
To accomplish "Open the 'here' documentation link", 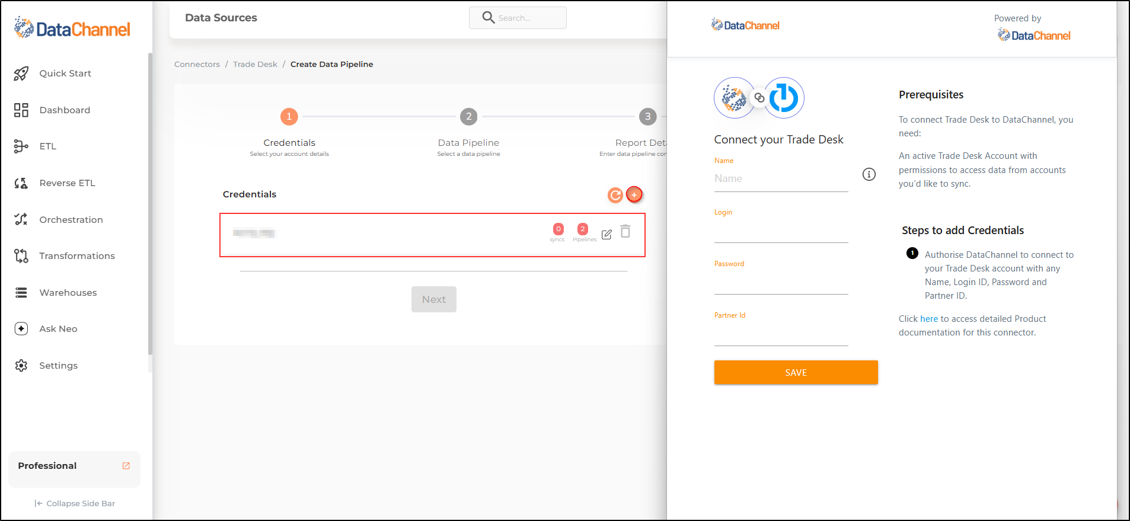I will click(x=929, y=319).
